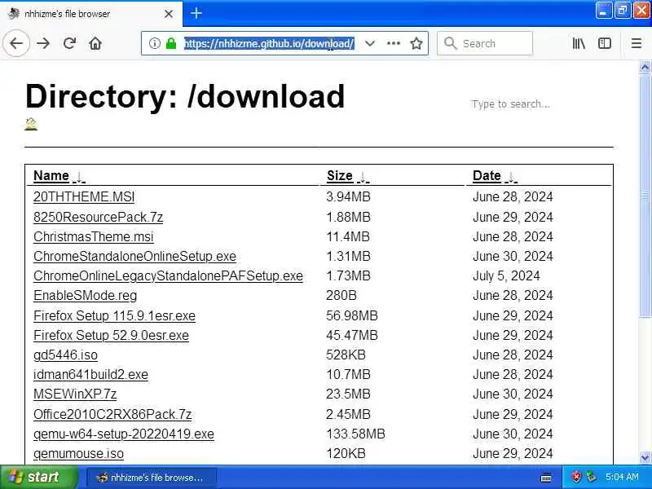
Task: Close the nhhizme's file browser tab
Action: (x=169, y=14)
